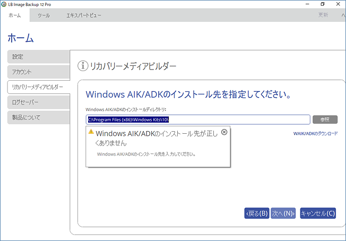Go back with the 戻る(B) button

click(x=257, y=213)
